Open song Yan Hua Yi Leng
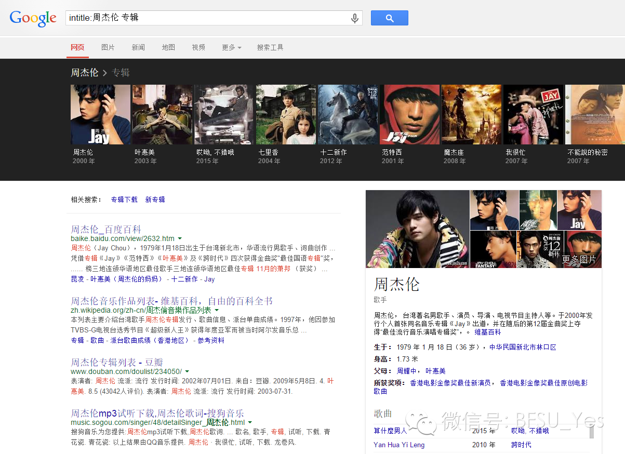 click(399, 445)
